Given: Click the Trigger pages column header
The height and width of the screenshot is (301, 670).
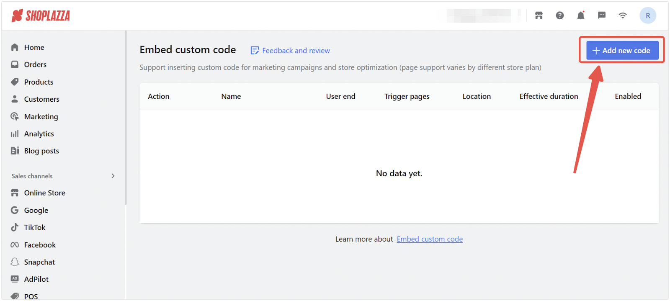Looking at the screenshot, I should pyautogui.click(x=407, y=97).
